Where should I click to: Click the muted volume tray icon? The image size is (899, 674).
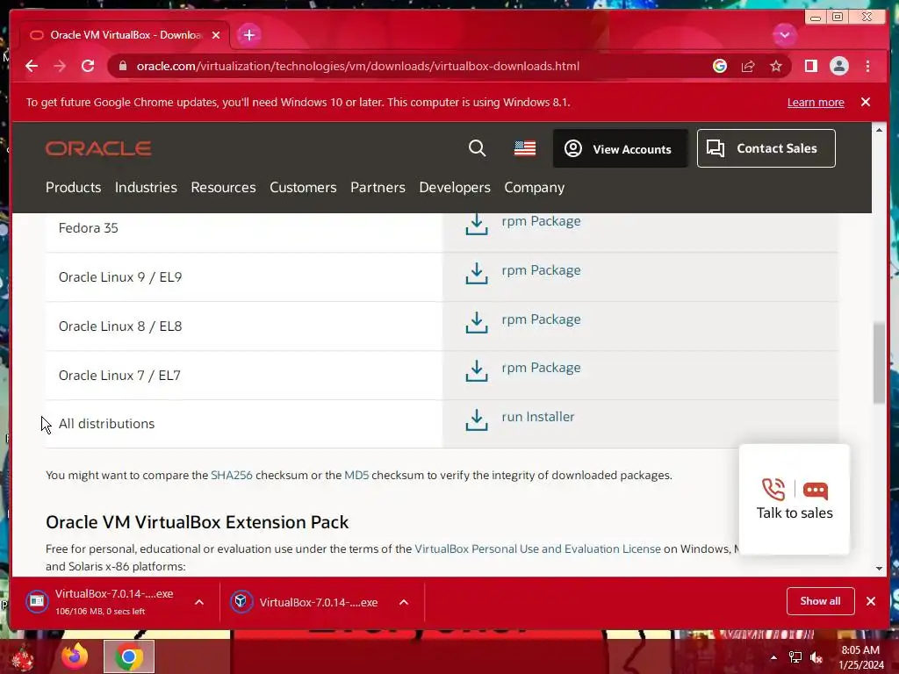(816, 657)
